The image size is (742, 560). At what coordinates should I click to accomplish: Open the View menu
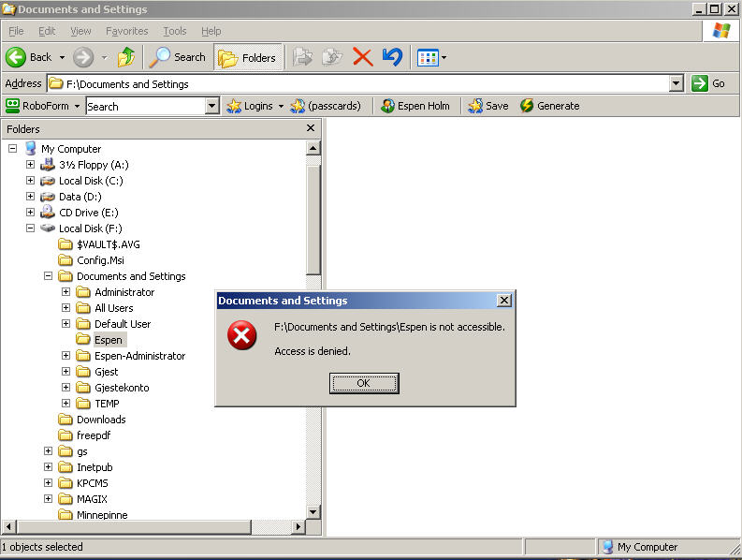[80, 31]
